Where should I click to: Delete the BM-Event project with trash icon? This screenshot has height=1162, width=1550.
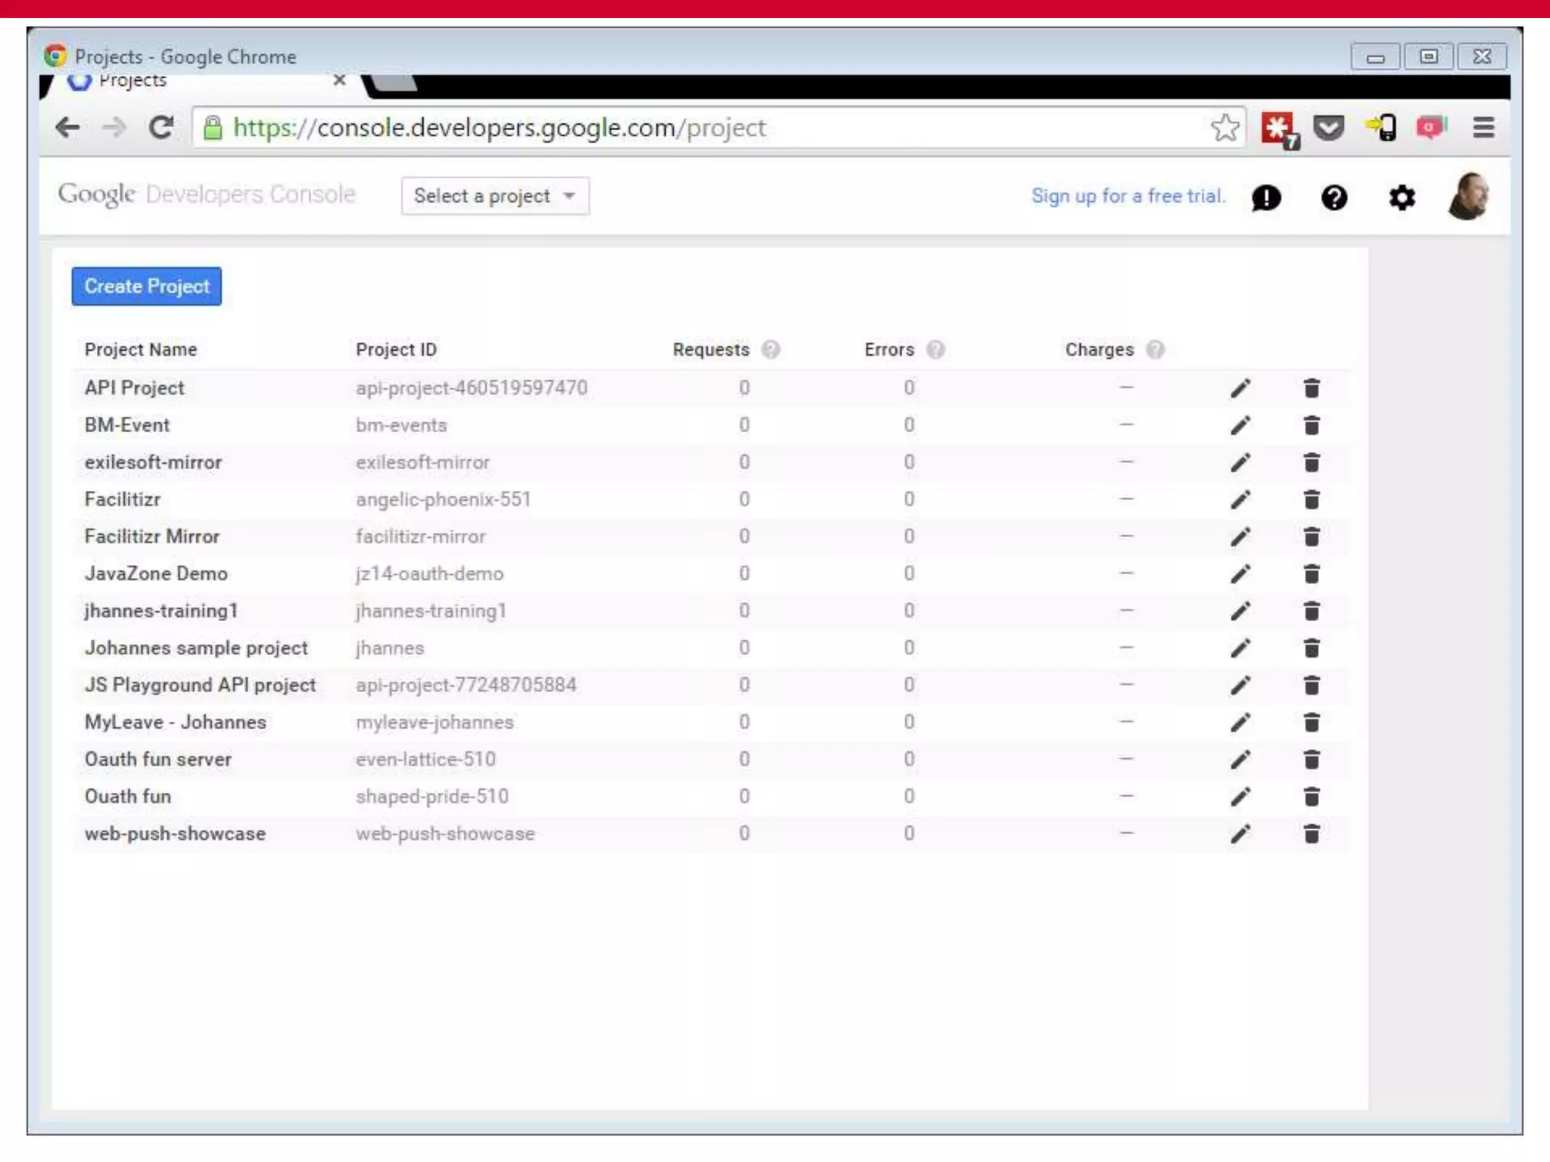(1312, 425)
